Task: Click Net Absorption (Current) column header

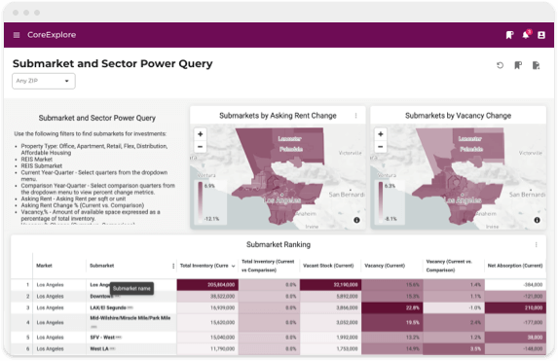Action: click(x=515, y=266)
